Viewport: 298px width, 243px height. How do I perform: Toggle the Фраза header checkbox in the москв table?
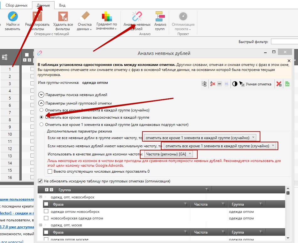tap(46, 232)
